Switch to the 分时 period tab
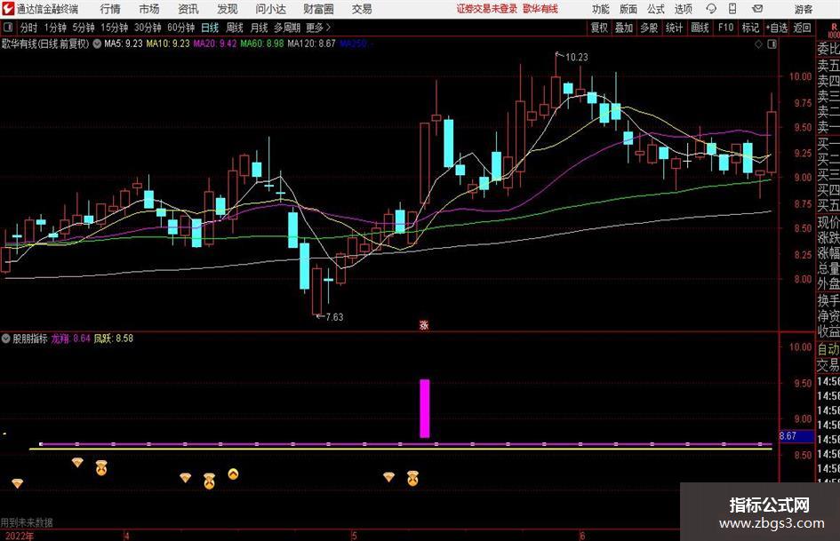 (28, 28)
